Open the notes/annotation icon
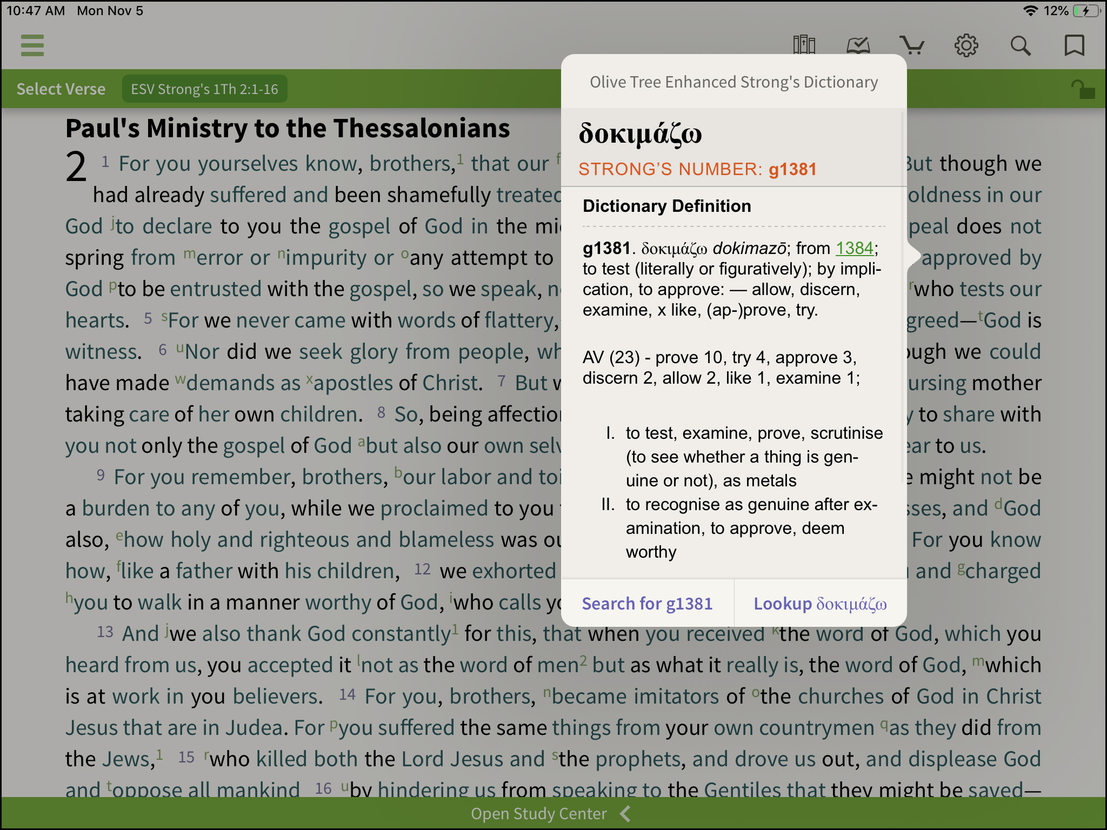This screenshot has width=1107, height=830. (x=857, y=44)
